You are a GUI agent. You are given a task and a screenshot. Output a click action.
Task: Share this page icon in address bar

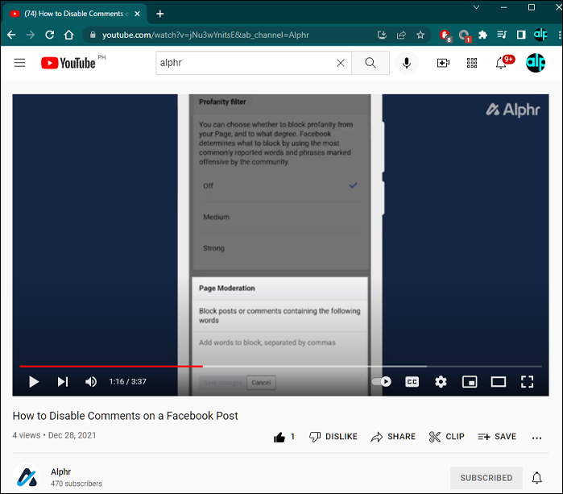click(x=401, y=35)
